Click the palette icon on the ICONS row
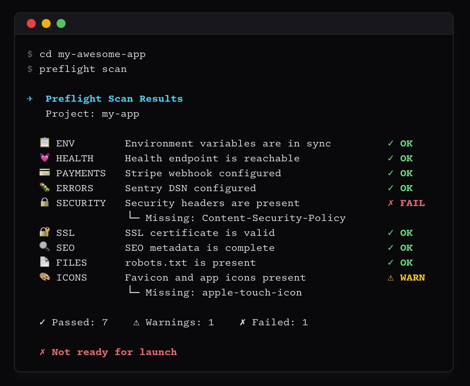 pyautogui.click(x=45, y=277)
